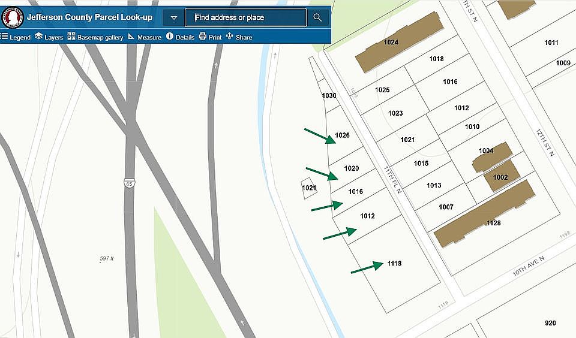Image resolution: width=576 pixels, height=338 pixels.
Task: Open the Layers panel
Action: pyautogui.click(x=49, y=37)
